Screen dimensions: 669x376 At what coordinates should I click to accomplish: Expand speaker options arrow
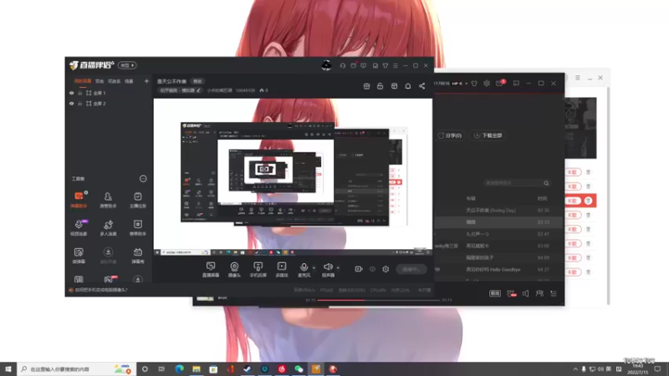(338, 267)
